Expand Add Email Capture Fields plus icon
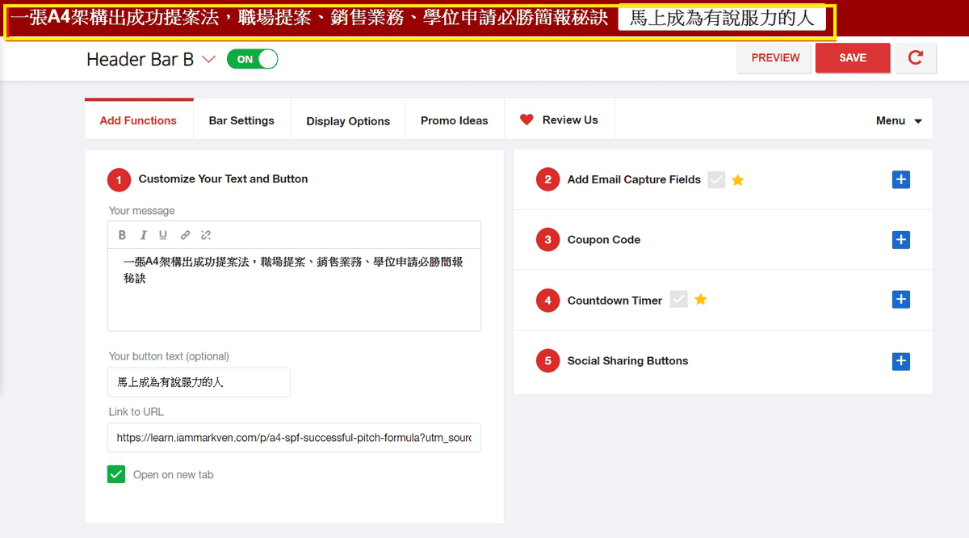Image resolution: width=969 pixels, height=538 pixels. click(901, 179)
